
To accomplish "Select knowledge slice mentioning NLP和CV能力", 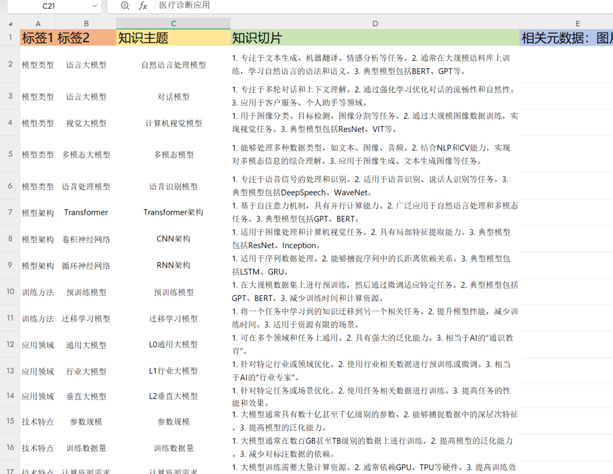I will coord(375,155).
